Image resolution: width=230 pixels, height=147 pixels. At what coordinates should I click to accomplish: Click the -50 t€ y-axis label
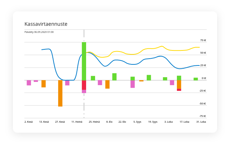click(203, 104)
